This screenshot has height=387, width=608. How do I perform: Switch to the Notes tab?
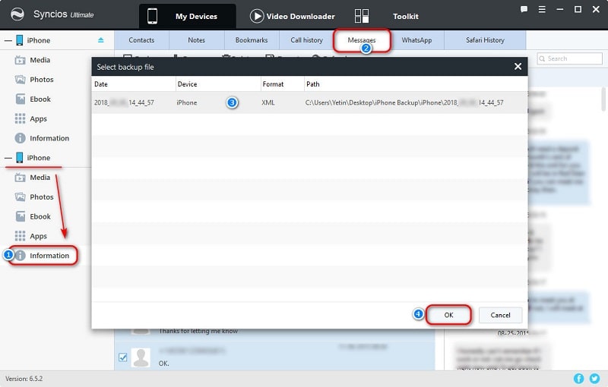(x=197, y=40)
